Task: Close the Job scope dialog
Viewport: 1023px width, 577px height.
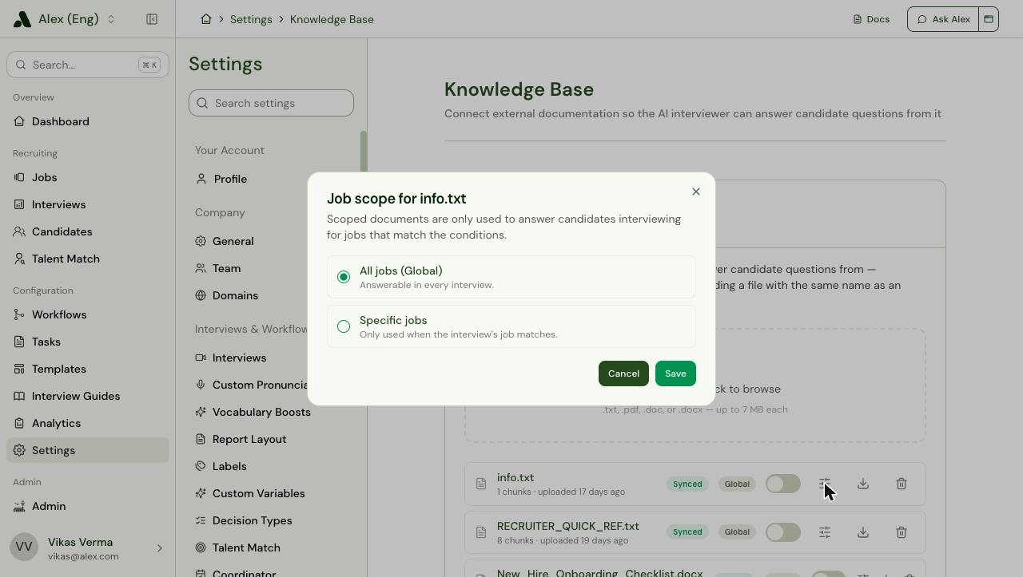Action: tap(696, 192)
